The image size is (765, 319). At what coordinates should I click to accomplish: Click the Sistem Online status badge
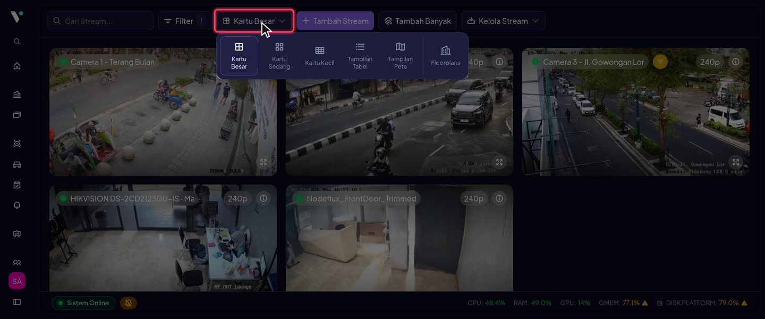pos(83,303)
